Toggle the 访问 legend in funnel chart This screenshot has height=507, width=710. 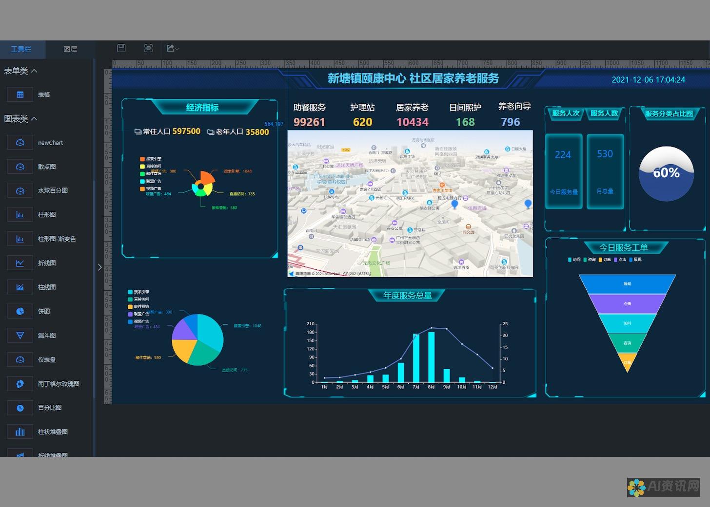point(574,260)
